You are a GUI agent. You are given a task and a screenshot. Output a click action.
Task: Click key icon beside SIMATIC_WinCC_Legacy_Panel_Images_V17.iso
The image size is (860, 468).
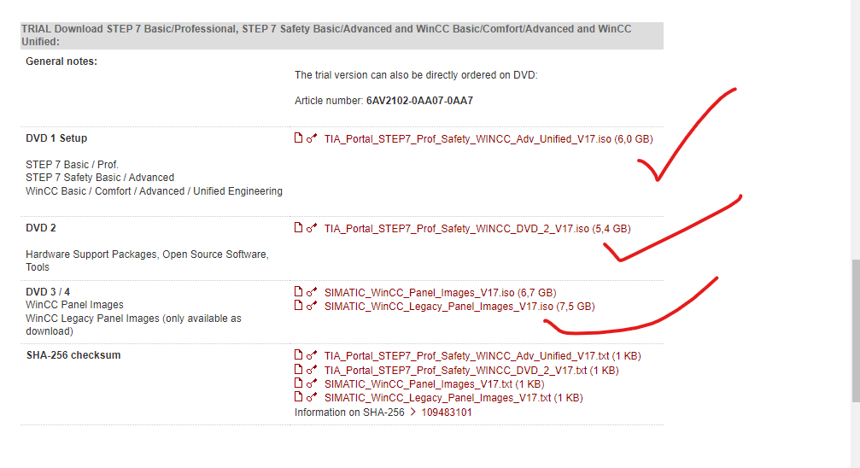pos(313,306)
